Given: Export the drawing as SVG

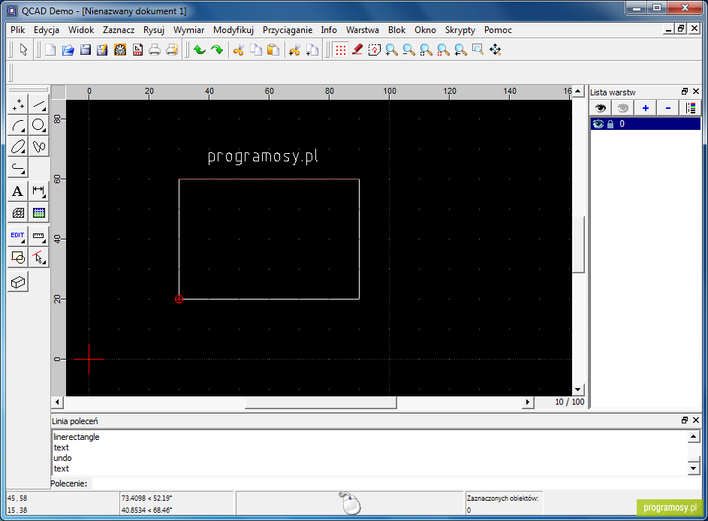Looking at the screenshot, I should pos(120,50).
